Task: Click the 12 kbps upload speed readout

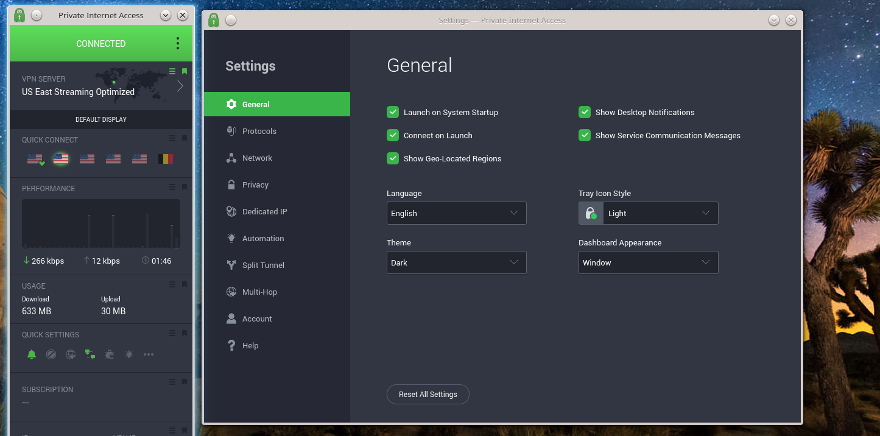Action: click(102, 261)
